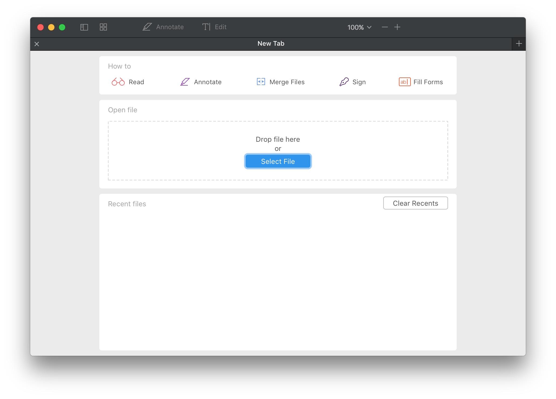Open the Read glasses how-to icon

point(118,82)
